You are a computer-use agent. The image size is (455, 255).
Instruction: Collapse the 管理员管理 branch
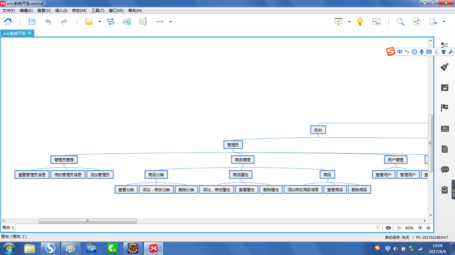[x=64, y=165]
